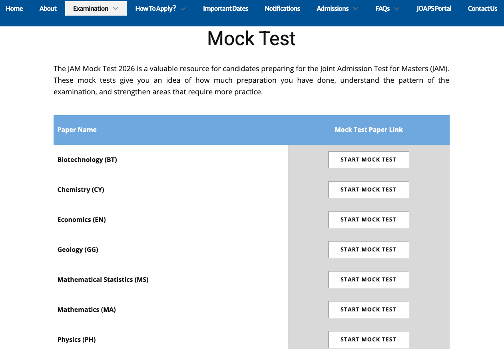The image size is (504, 349).
Task: Start the Mathematics (MA) mock test
Action: tap(369, 309)
